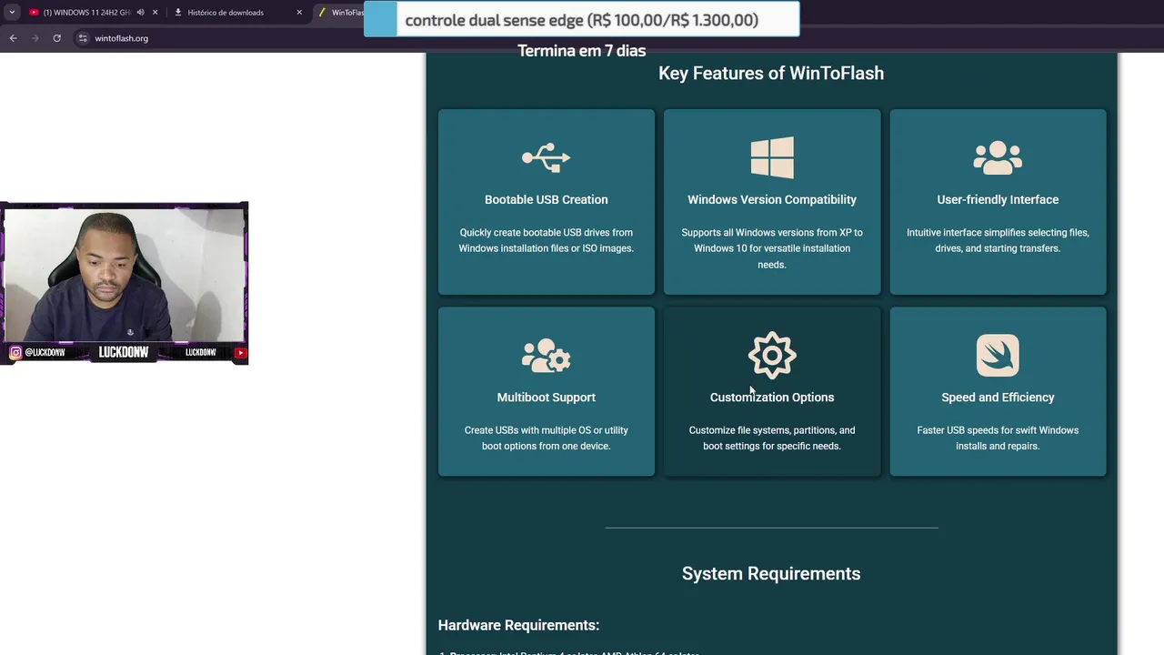Viewport: 1164px width, 655px height.
Task: Reload the wintoflash.org page
Action: 56,38
